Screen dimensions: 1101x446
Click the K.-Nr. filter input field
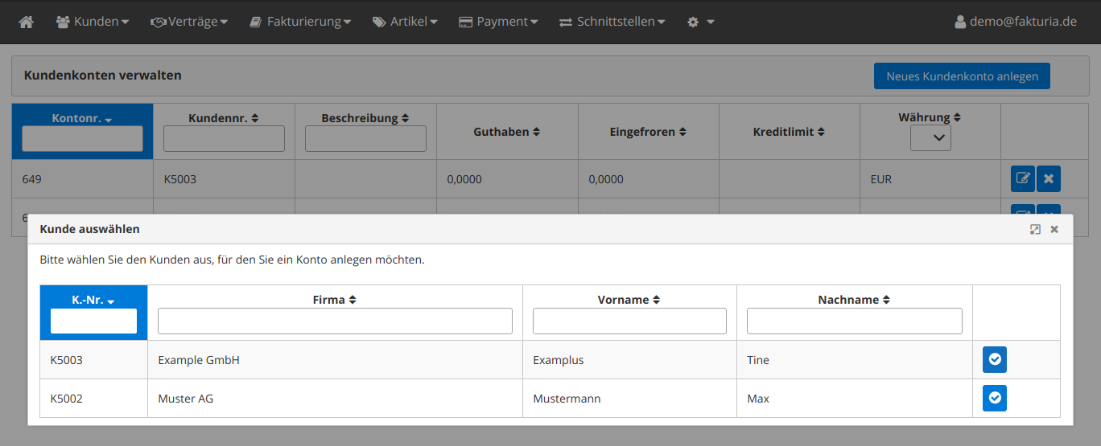[x=93, y=321]
